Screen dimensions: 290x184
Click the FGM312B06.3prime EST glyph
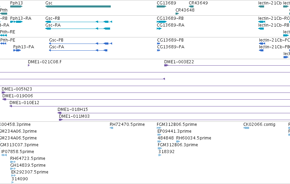160,148
